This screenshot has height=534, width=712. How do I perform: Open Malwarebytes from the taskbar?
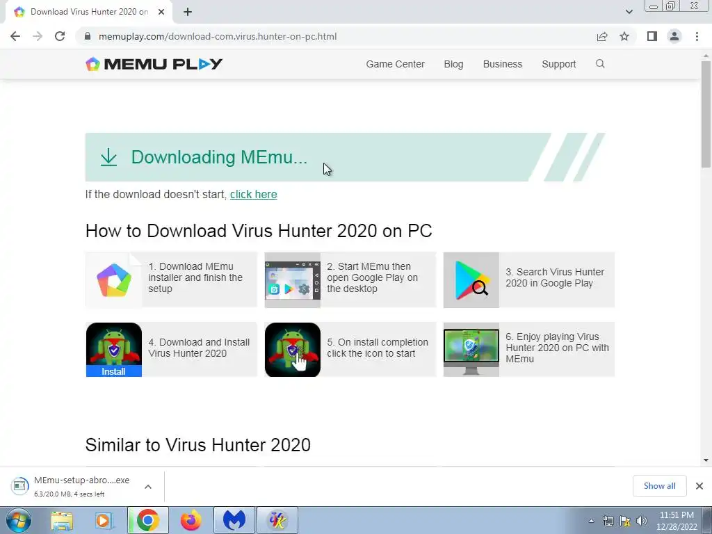tap(234, 520)
